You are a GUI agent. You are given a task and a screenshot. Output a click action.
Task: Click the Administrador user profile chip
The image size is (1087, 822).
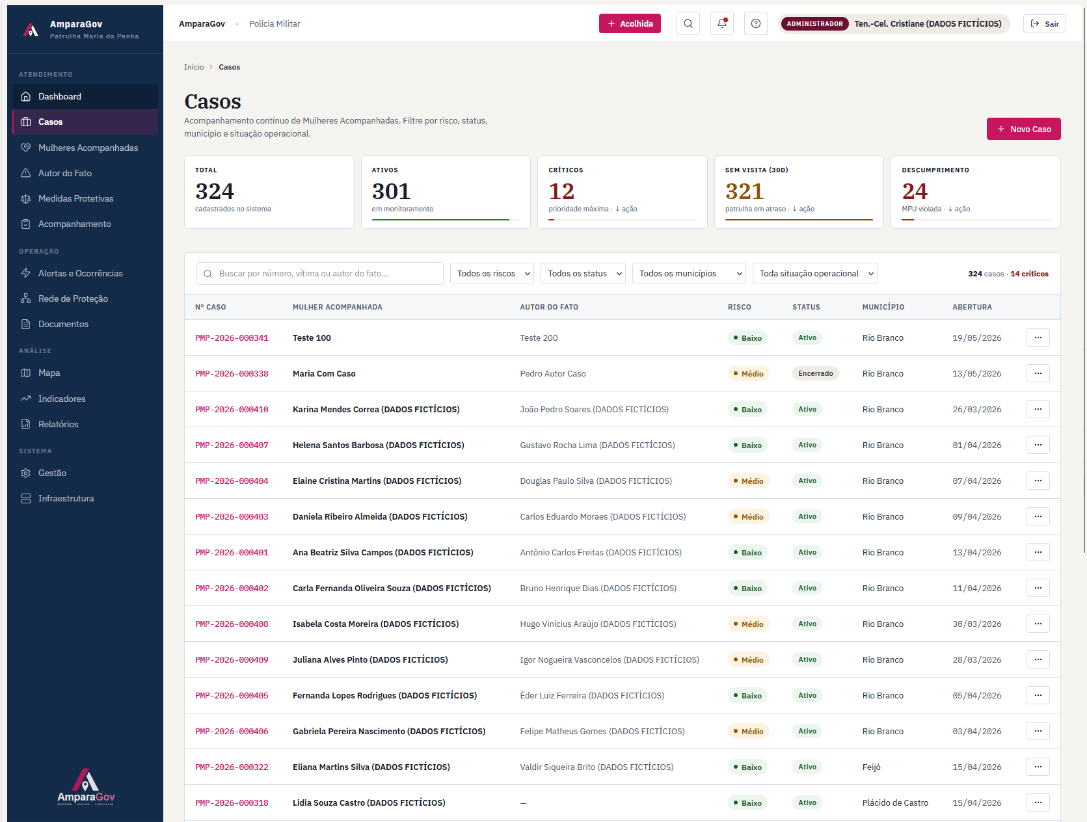[894, 23]
